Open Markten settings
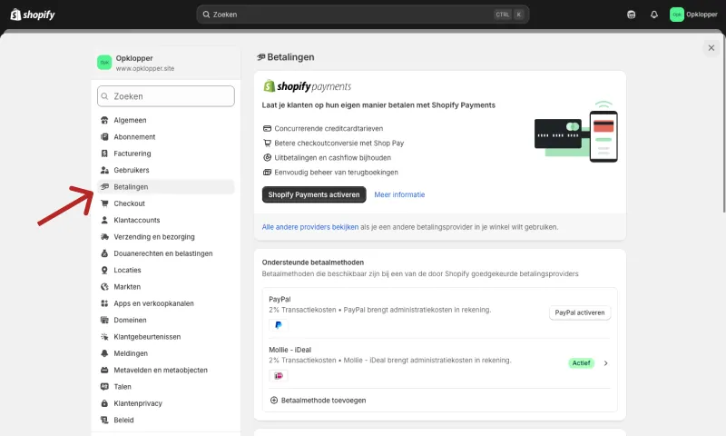 (x=166, y=287)
